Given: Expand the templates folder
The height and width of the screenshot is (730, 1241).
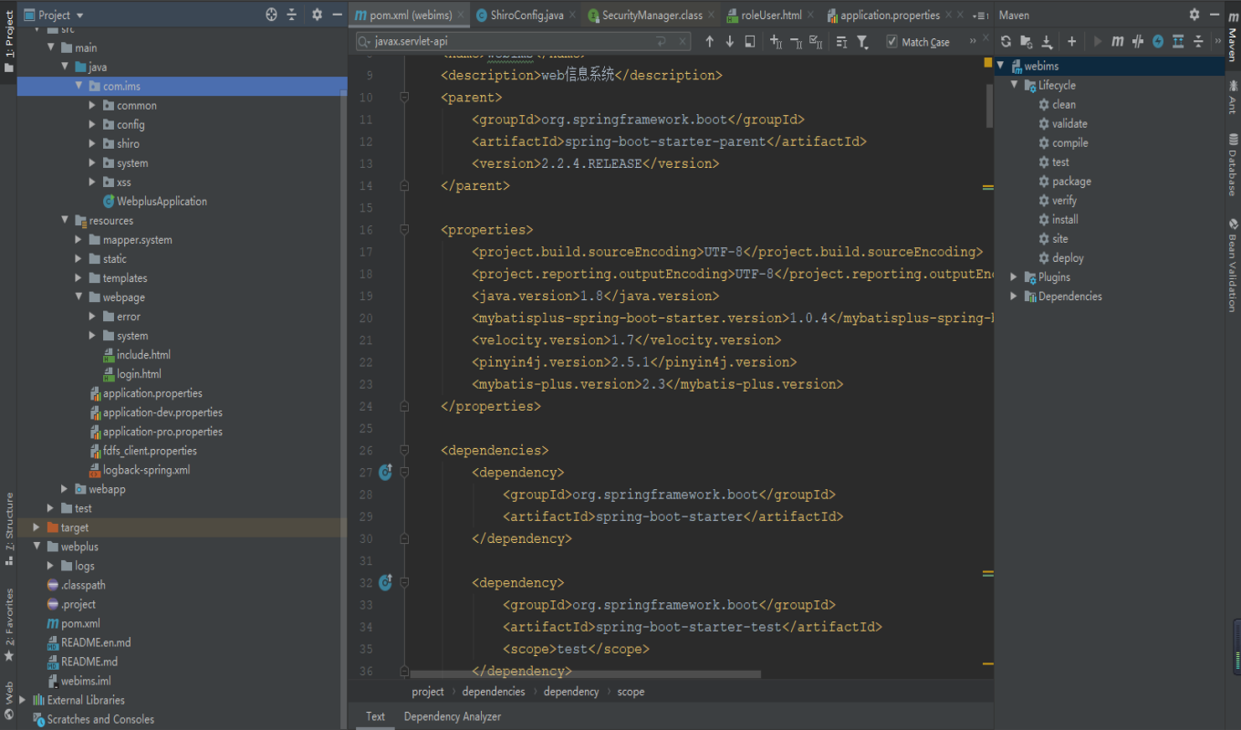Looking at the screenshot, I should point(79,278).
